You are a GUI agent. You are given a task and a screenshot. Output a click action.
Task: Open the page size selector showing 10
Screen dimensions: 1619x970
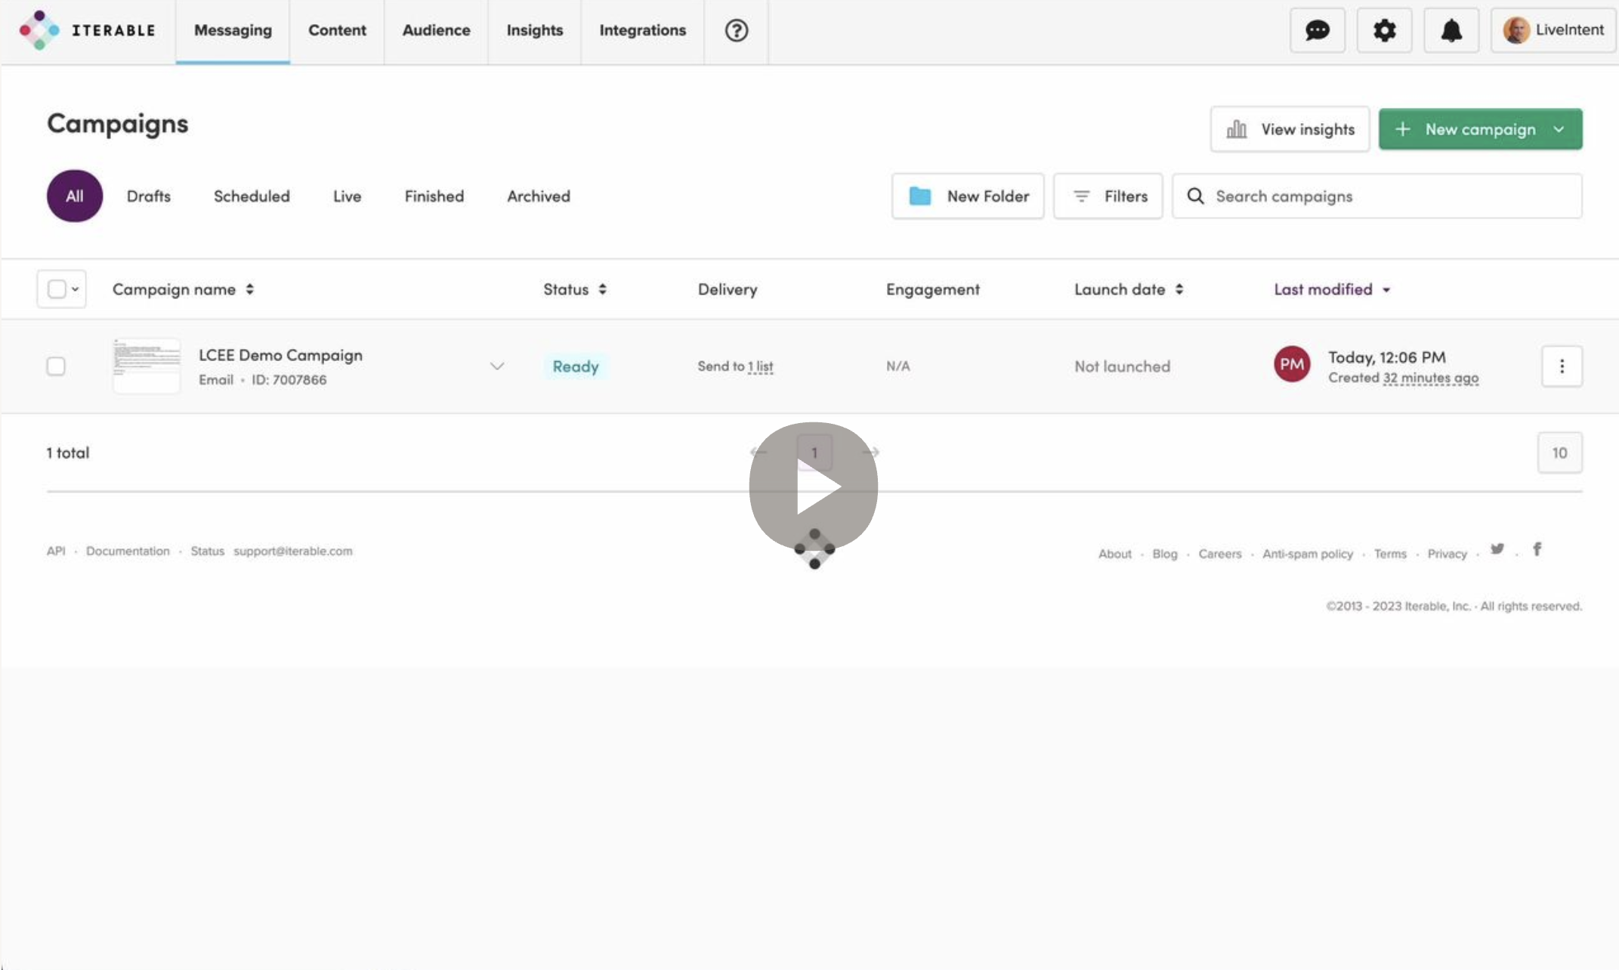1559,453
